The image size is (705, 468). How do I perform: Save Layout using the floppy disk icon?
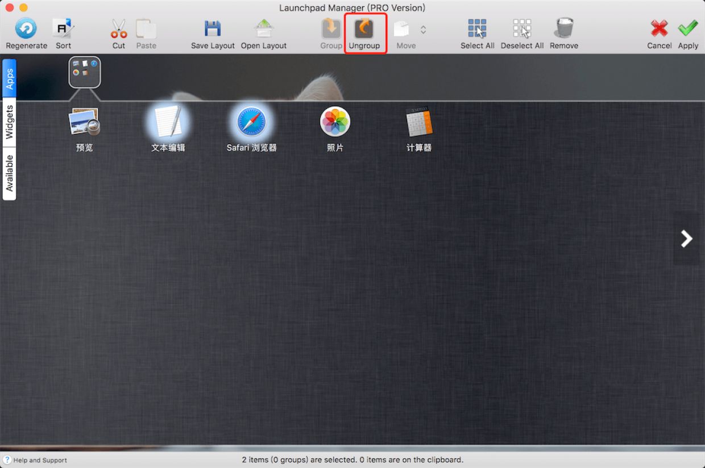pos(213,28)
